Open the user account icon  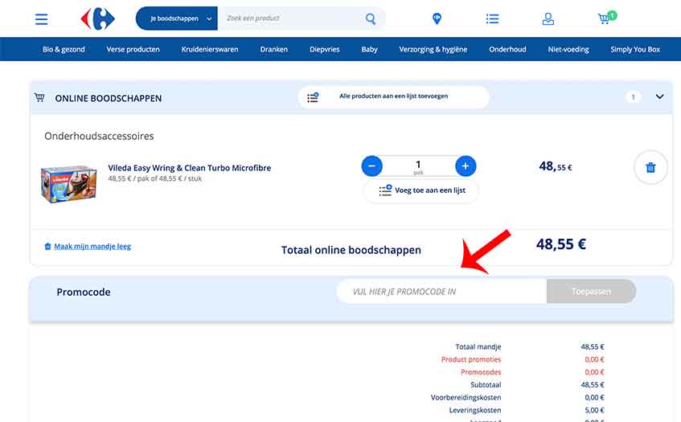click(x=548, y=18)
